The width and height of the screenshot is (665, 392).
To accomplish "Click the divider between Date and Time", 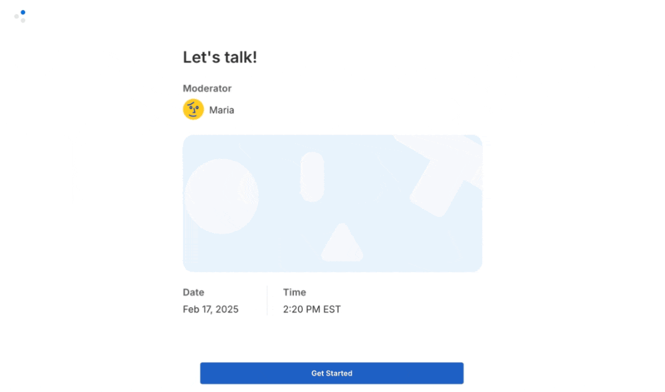I will pyautogui.click(x=267, y=301).
